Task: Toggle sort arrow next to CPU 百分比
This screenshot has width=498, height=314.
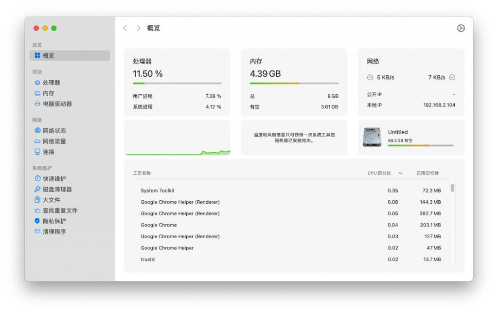Action: (x=401, y=173)
